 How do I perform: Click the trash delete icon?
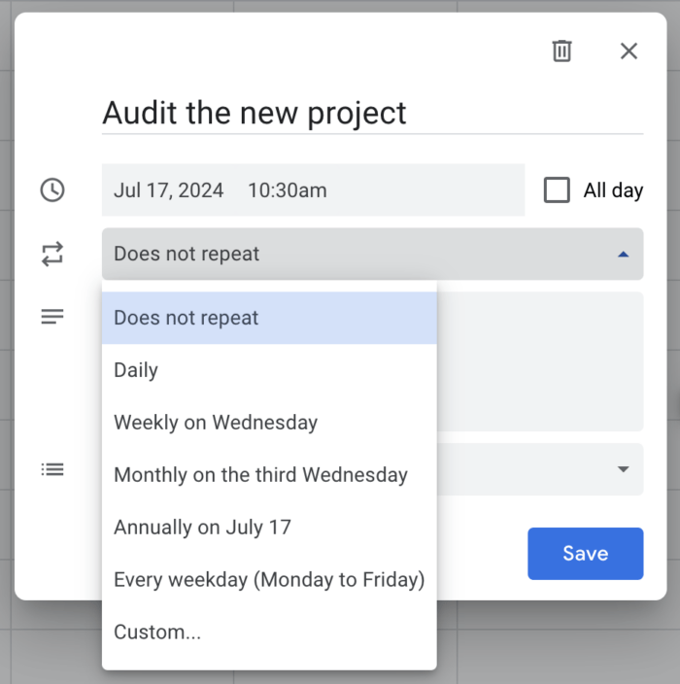point(561,51)
